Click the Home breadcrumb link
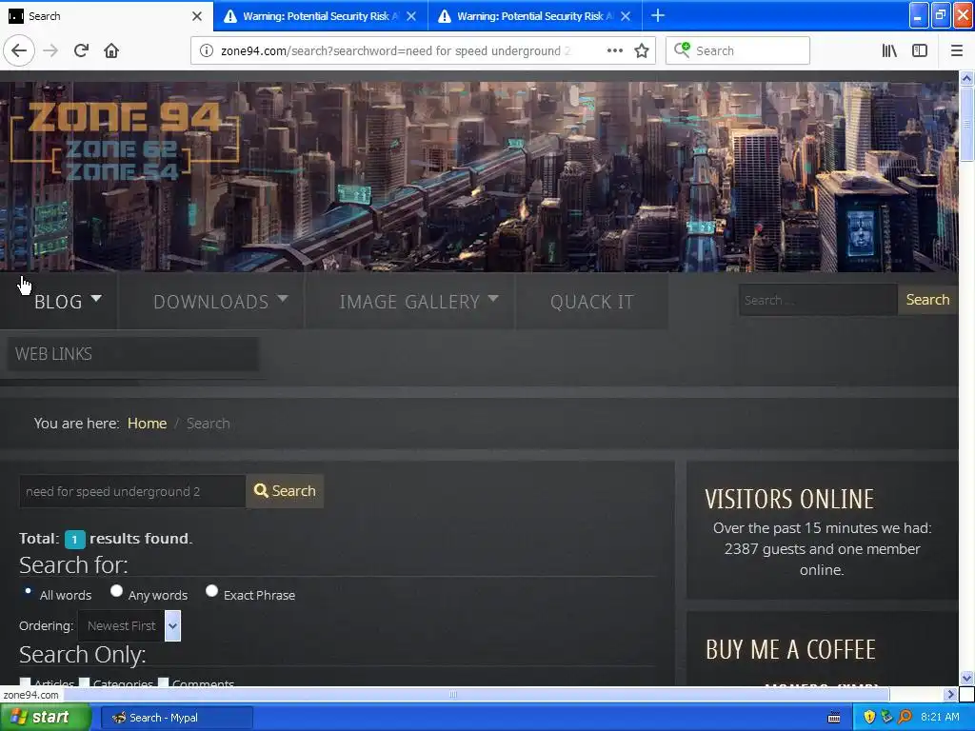Screen dimensions: 975x731 (x=147, y=424)
